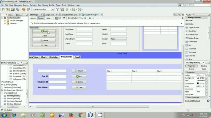Collapse the YoutubeEasyStat project node

2,18
